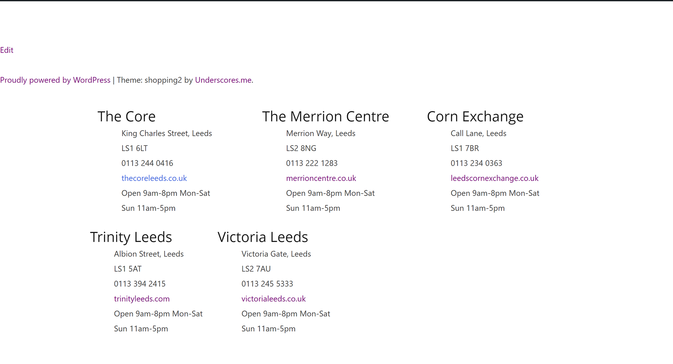Screen dimensions: 673x364
Task: Select The Core heading
Action: pyautogui.click(x=127, y=117)
